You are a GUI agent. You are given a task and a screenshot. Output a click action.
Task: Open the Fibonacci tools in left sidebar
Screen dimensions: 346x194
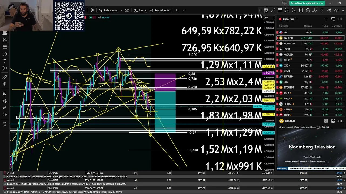[x=5, y=33]
